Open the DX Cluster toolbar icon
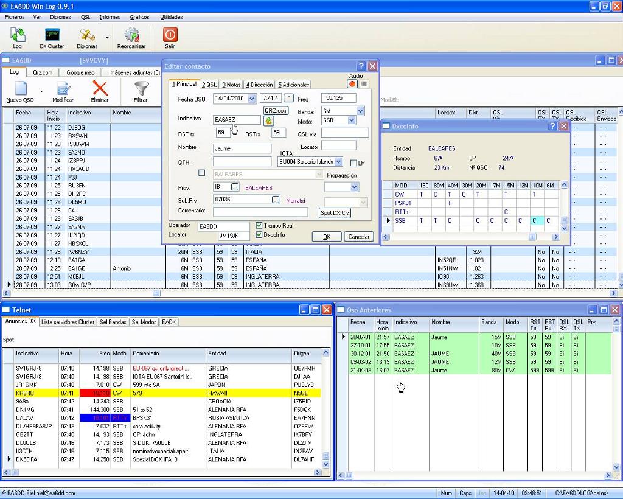This screenshot has height=499, width=623. (52, 35)
